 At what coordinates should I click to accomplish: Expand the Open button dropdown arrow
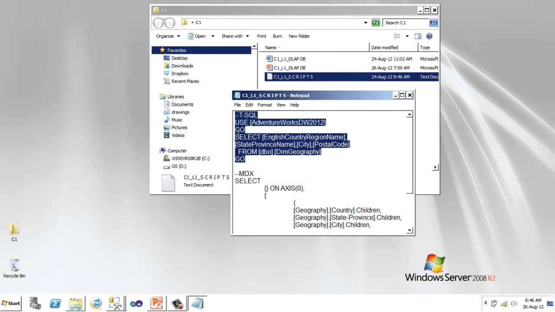[x=212, y=36]
